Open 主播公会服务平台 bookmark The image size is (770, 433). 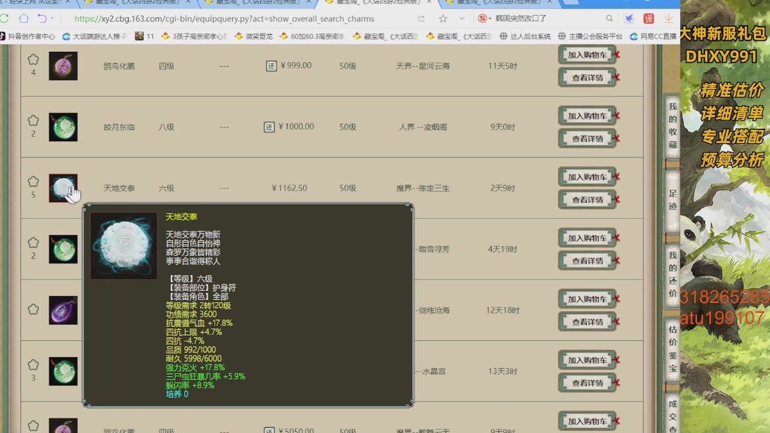[x=590, y=36]
